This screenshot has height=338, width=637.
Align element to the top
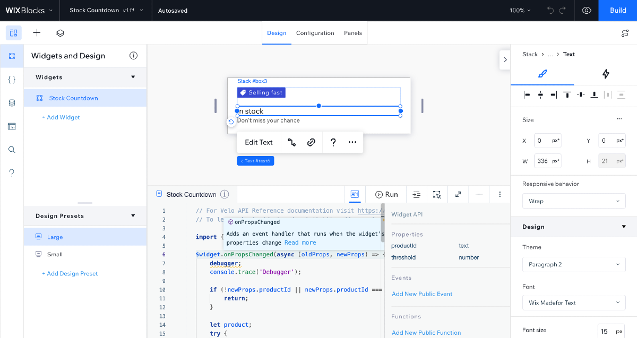(567, 94)
